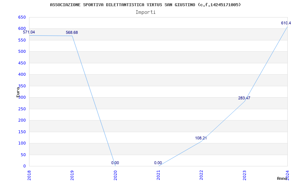The width and height of the screenshot is (291, 182).
Task: Click the 600 y-axis tick label
Action: point(22,29)
